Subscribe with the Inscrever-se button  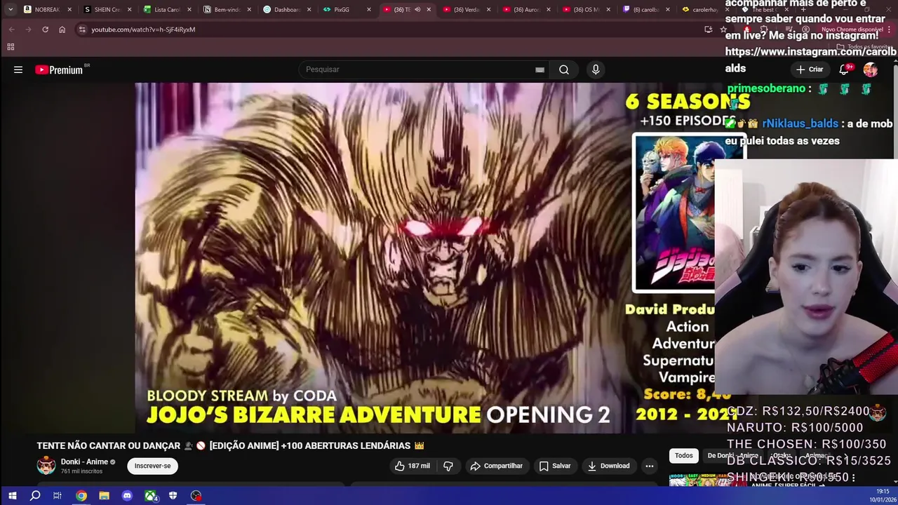pyautogui.click(x=152, y=466)
